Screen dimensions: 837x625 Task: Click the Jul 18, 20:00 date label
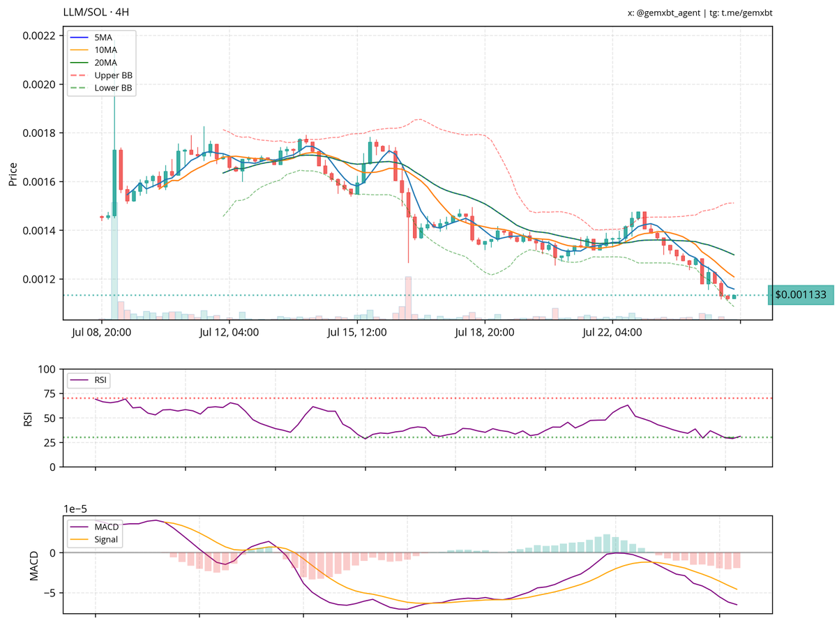(x=484, y=332)
